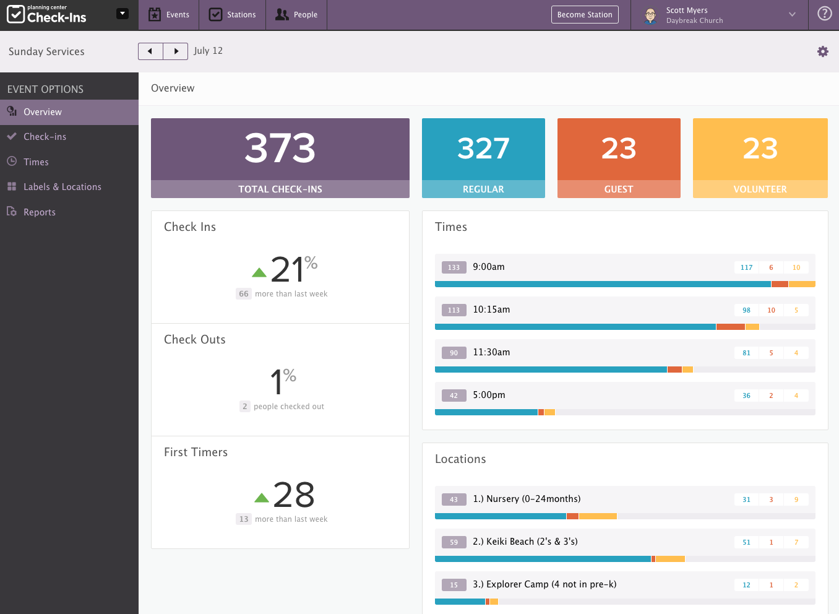Image resolution: width=839 pixels, height=614 pixels.
Task: Select Labels & Locations in the sidebar
Action: coord(69,187)
